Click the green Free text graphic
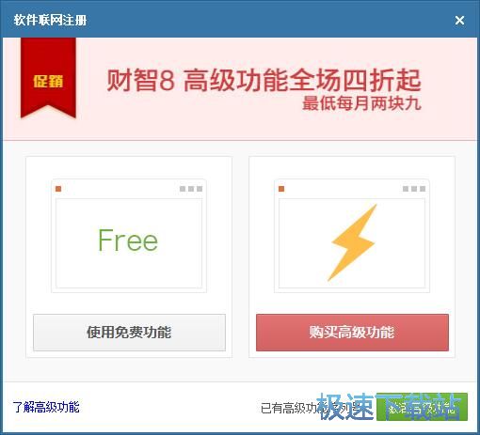This screenshot has width=480, height=435. pyautogui.click(x=128, y=241)
